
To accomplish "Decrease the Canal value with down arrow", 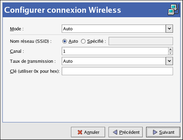I will pyautogui.click(x=171, y=53).
